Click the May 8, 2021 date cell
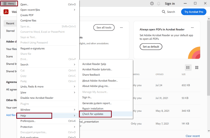Viewport: 210px width, 138px height. pos(162,111)
